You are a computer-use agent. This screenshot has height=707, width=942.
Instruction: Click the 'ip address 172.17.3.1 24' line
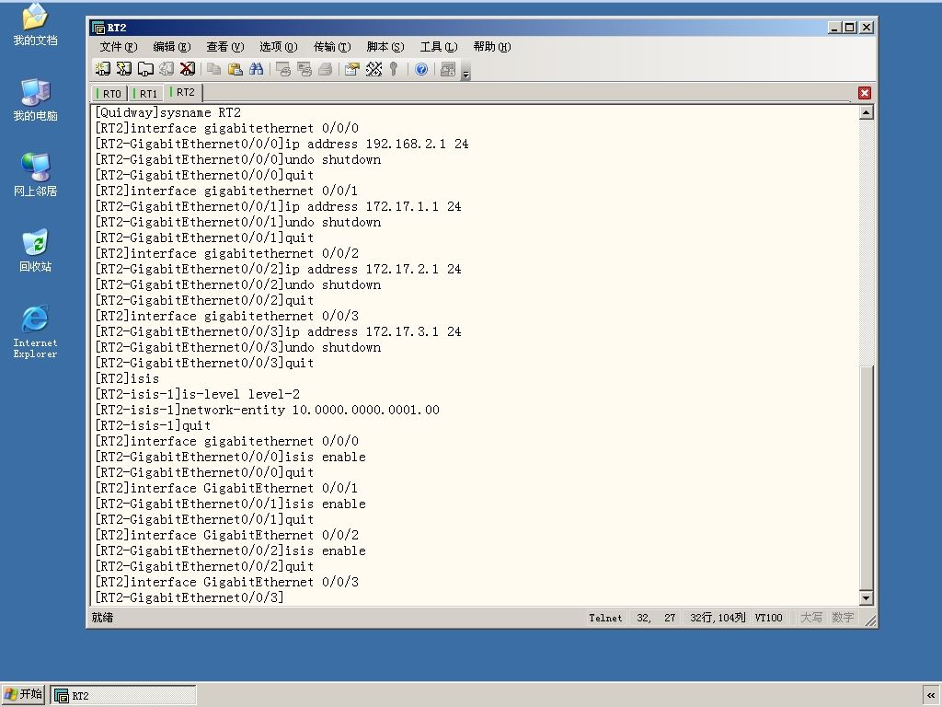point(278,331)
